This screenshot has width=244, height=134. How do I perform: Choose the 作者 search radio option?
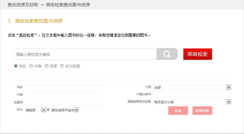click(x=31, y=66)
